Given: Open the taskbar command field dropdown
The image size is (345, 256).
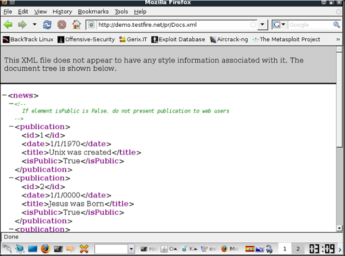Looking at the screenshot, I should (x=132, y=249).
